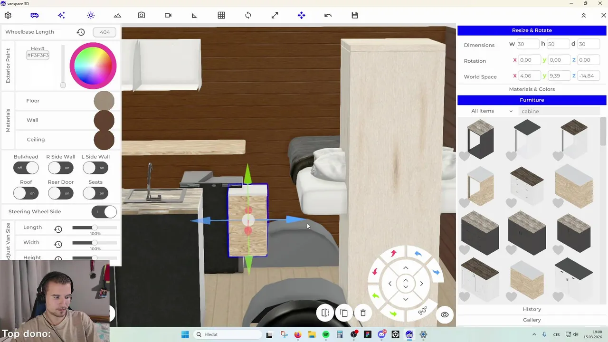Open the All Items category dropdown
The width and height of the screenshot is (608, 342).
tap(492, 111)
